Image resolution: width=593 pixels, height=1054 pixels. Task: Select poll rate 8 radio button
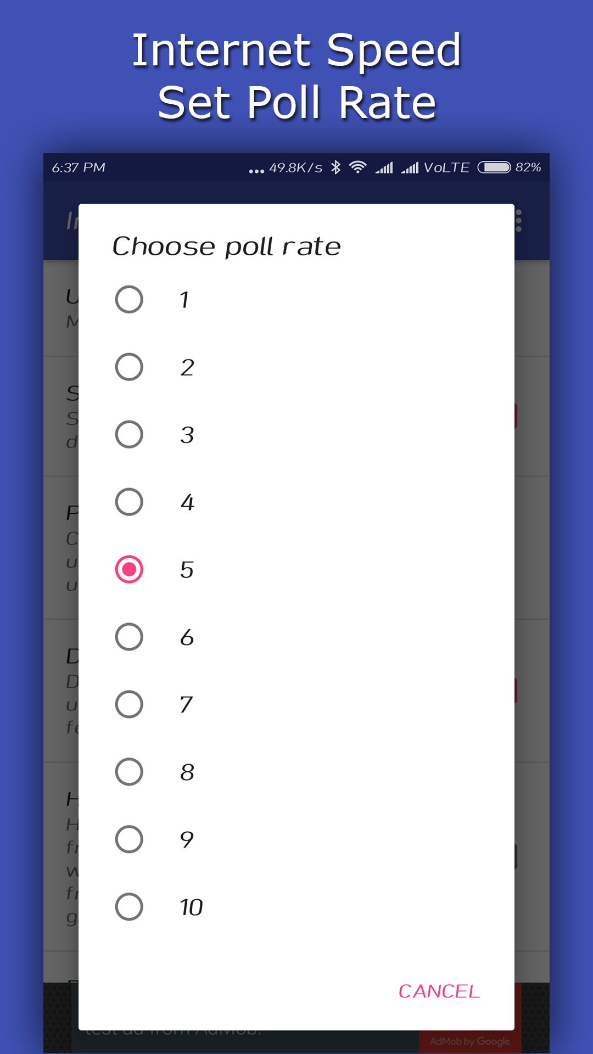(129, 772)
